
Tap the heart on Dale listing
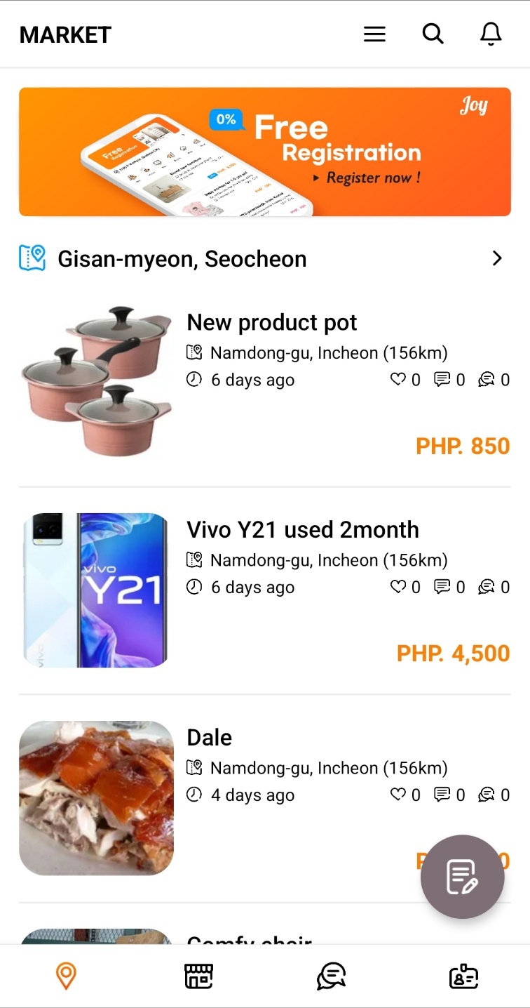pos(398,795)
